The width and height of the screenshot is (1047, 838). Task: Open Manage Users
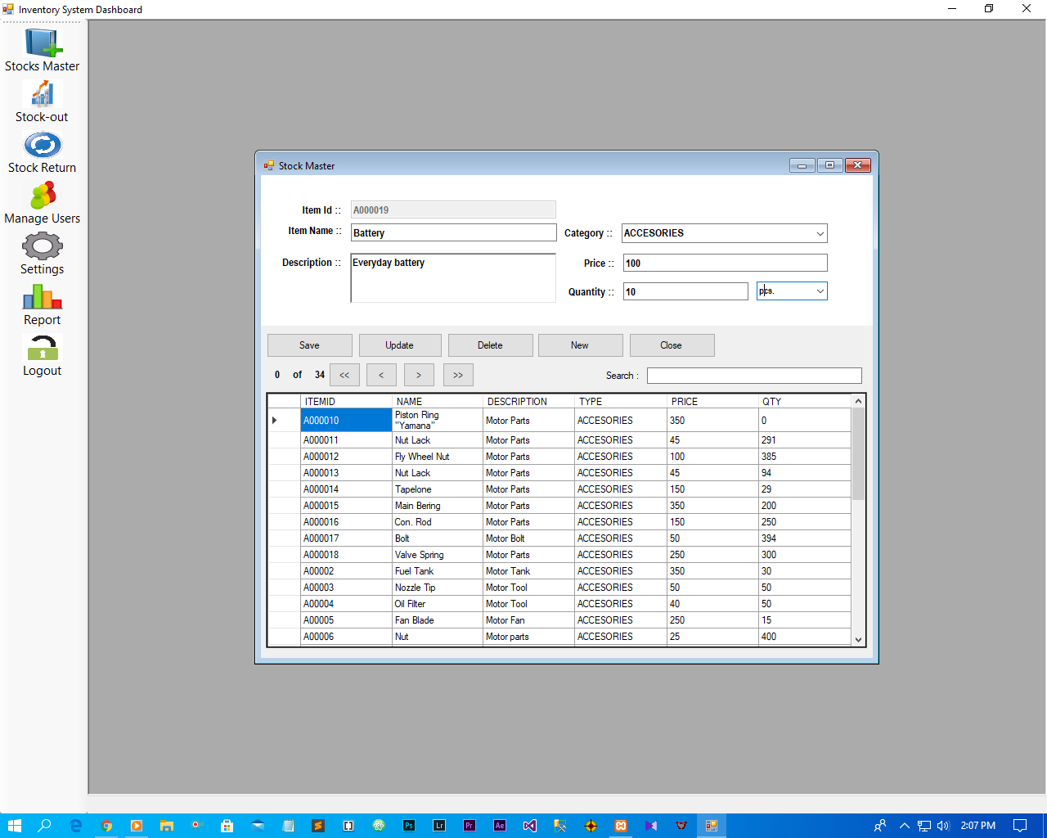click(x=42, y=199)
